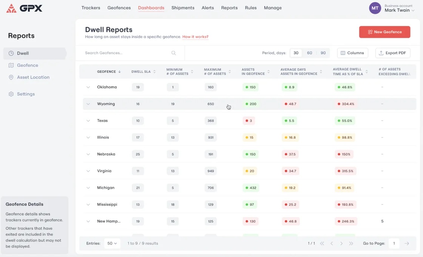Go to the last page arrow

tap(351, 243)
